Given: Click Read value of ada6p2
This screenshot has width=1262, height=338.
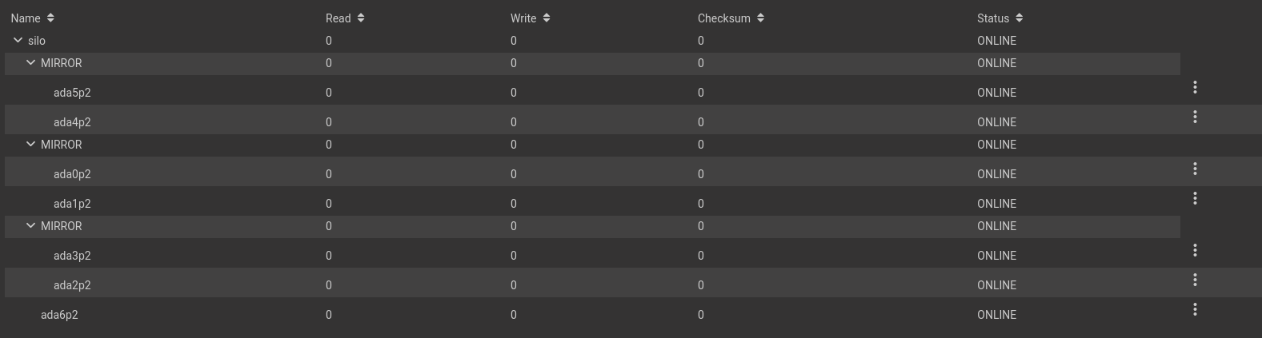Looking at the screenshot, I should tap(329, 315).
